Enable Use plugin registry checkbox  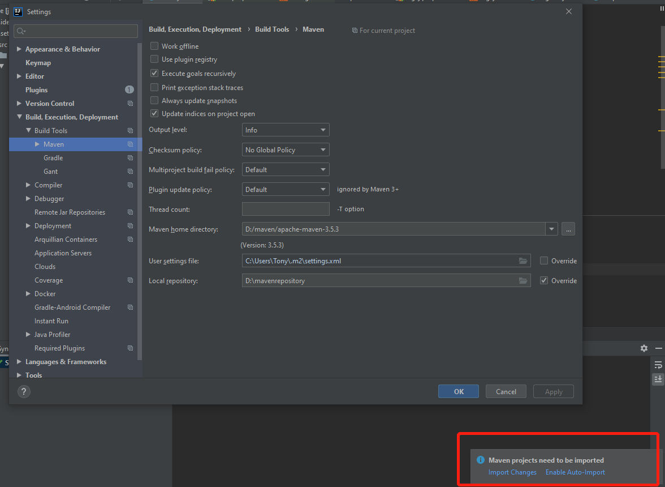(154, 59)
